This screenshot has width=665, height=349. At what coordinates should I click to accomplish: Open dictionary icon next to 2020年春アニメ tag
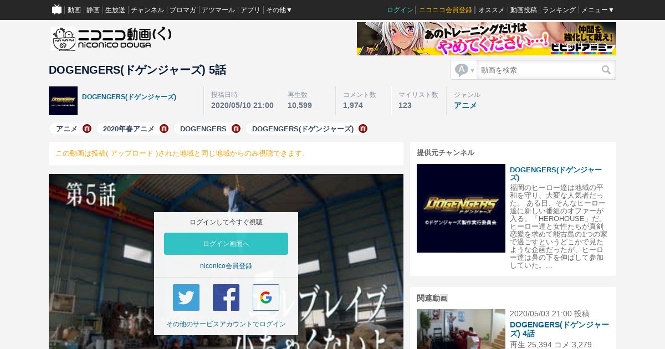tap(164, 129)
